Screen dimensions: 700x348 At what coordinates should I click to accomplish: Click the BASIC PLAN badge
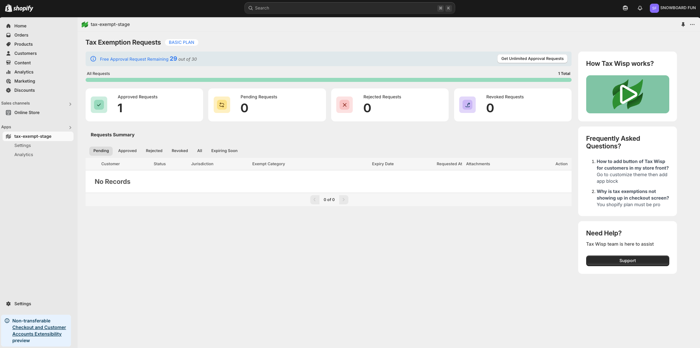pos(181,42)
